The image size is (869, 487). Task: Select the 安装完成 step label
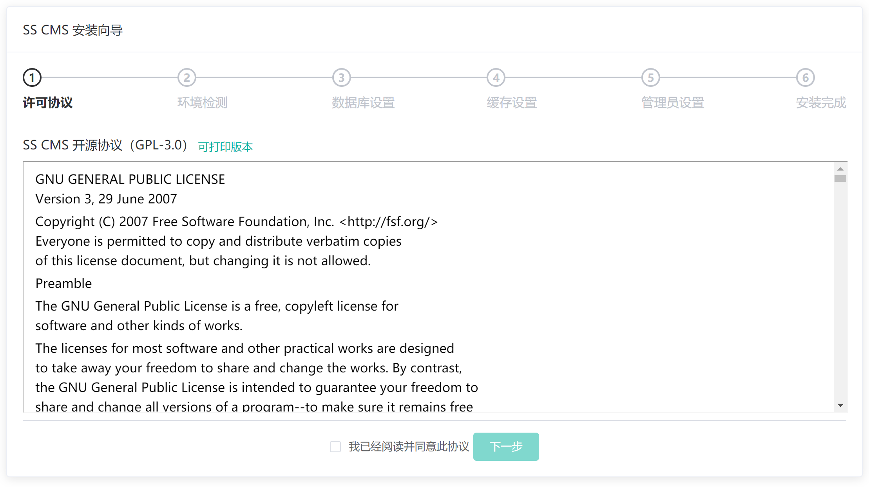click(x=821, y=103)
